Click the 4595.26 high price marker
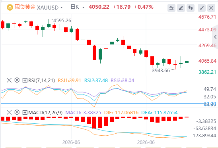The width and height of the screenshot is (218, 148). 62,21
